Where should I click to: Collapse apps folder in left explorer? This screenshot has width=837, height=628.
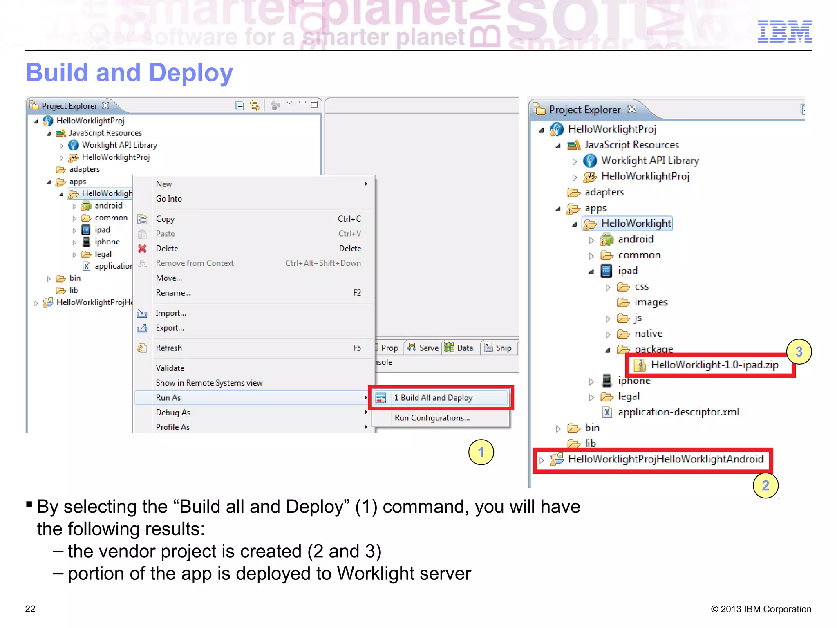49,182
